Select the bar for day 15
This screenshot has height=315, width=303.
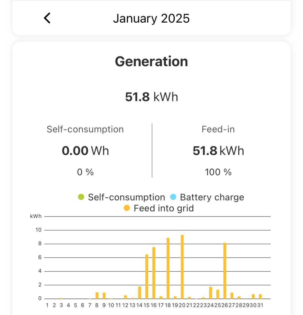coord(147,276)
